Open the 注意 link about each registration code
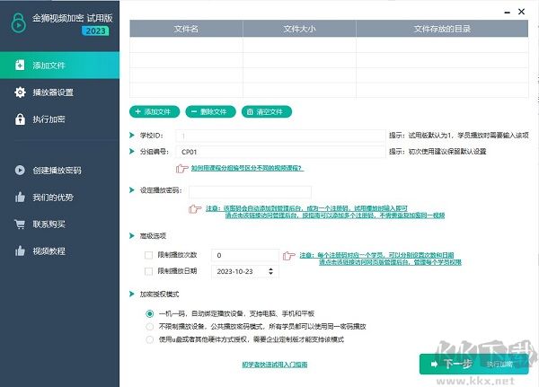Viewport: 539px width, 387px height. 376,255
